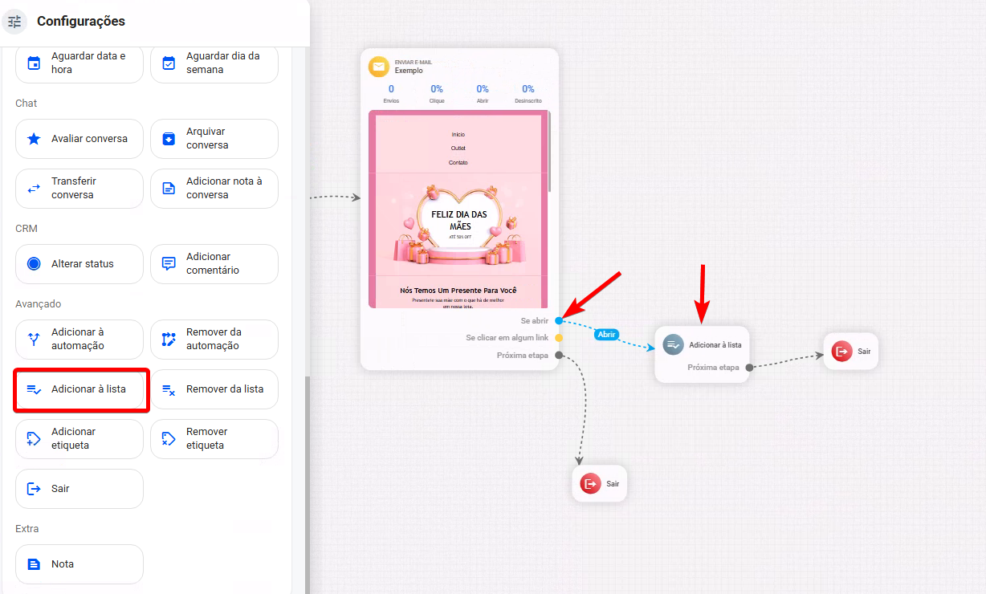Screen dimensions: 986x594
Task: Click the Sair node below the email node
Action: [599, 483]
